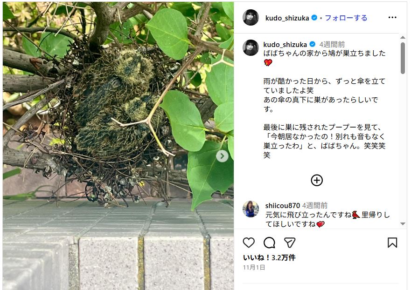The height and width of the screenshot is (290, 411).
Task: Open the comment bubble icon
Action: (x=269, y=243)
